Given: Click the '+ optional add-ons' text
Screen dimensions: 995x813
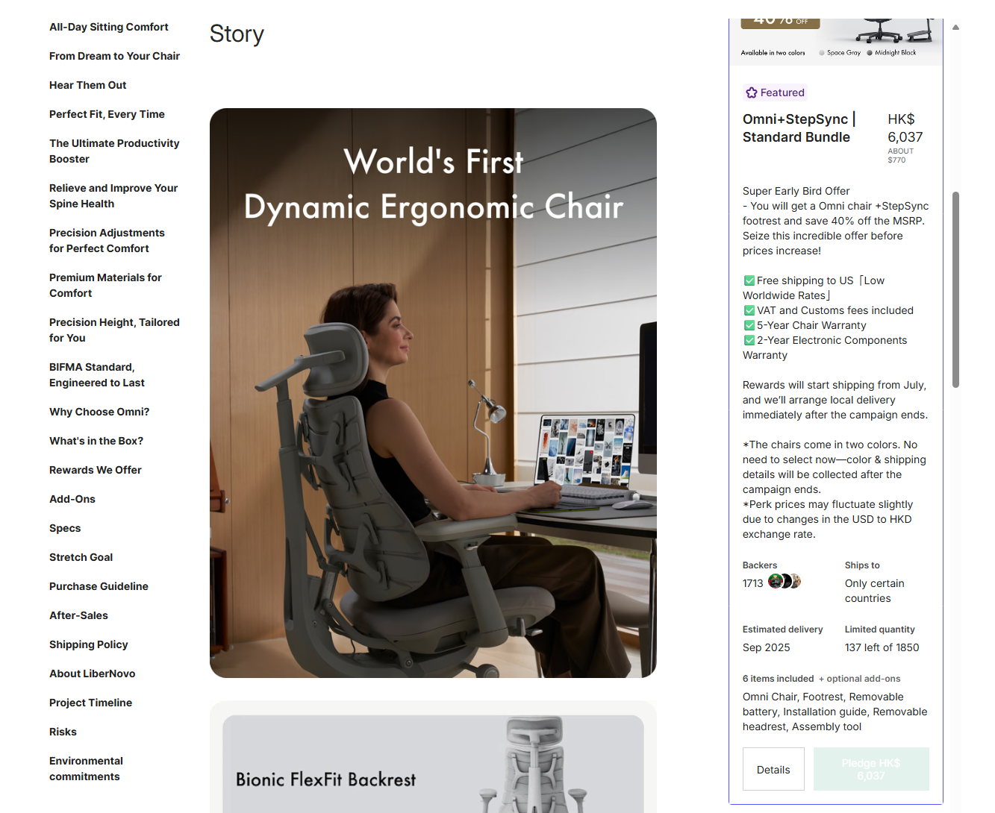Looking at the screenshot, I should click(860, 679).
